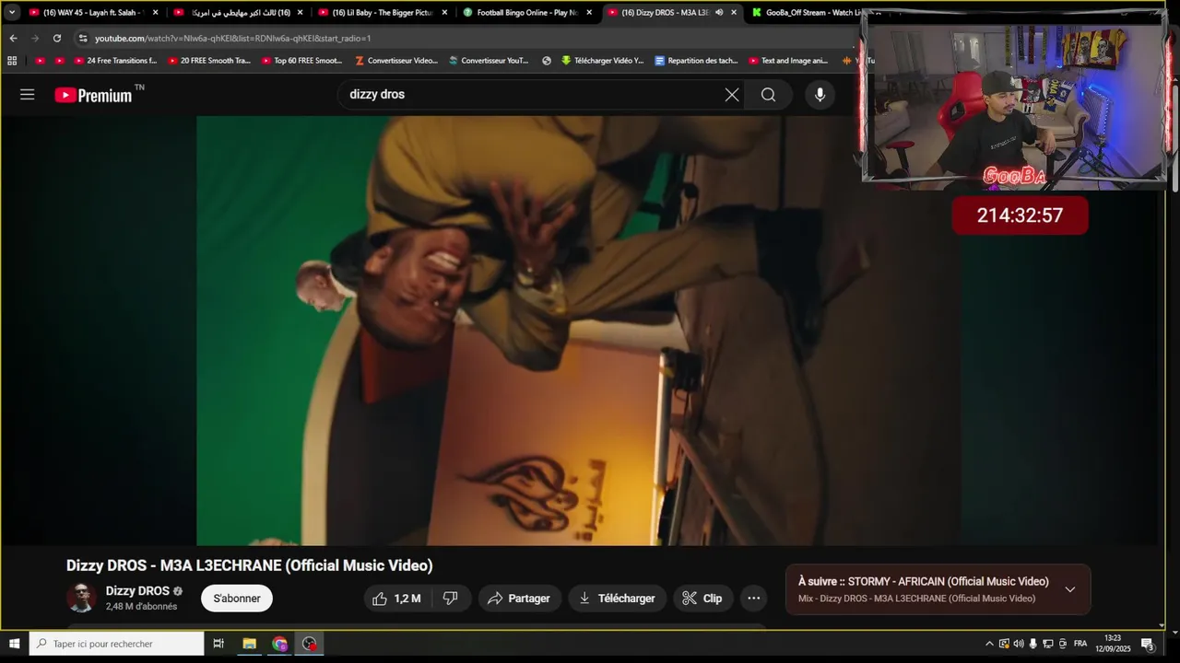Close the 'Football Bingo Online' tab
Screen dimensions: 1180x663
[589, 12]
